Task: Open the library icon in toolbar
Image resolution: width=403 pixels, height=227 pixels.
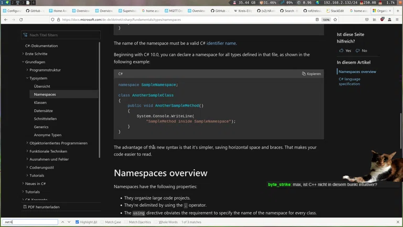Action: pyautogui.click(x=375, y=19)
